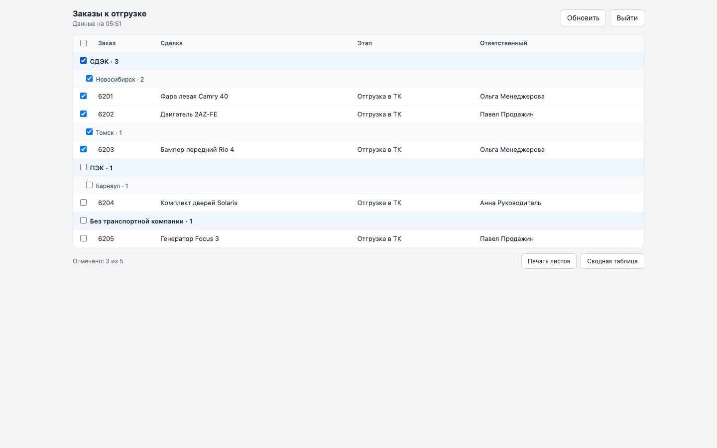
Task: Check order 6204 checkbox
Action: [83, 203]
